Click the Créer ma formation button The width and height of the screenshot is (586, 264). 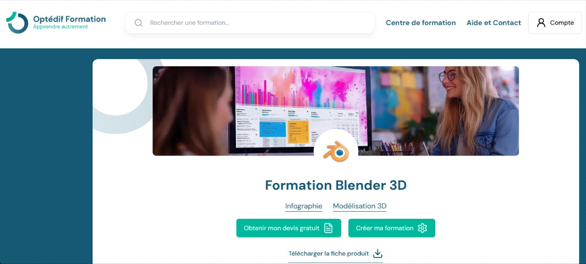[x=391, y=228]
